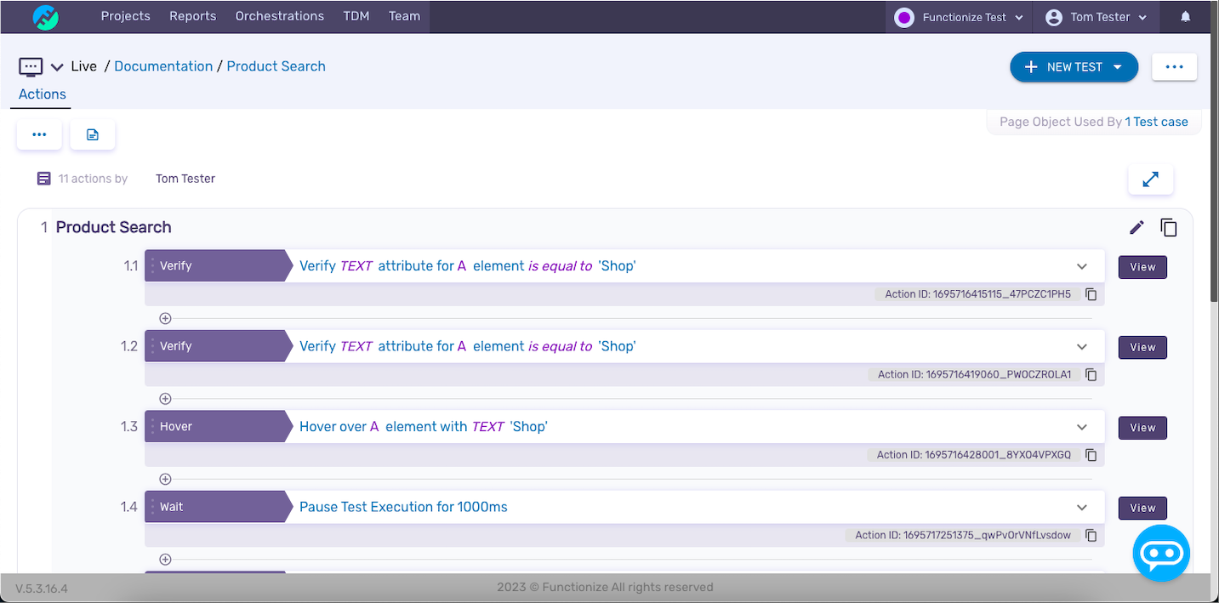Click View button for step 1.2
Screen dimensions: 1219x603
(x=1142, y=347)
